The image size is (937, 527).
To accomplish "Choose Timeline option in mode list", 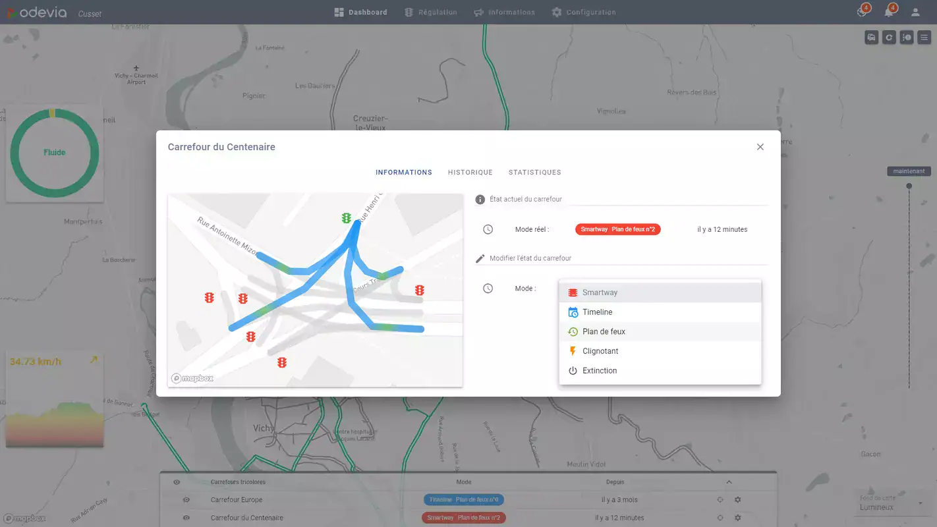I will coord(597,312).
